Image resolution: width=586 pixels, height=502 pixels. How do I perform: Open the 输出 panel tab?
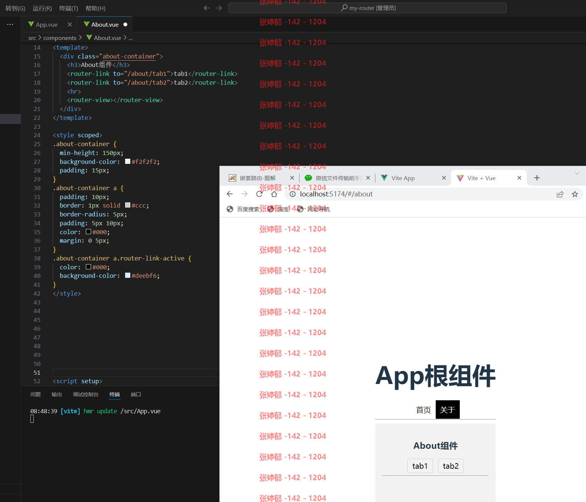click(57, 394)
